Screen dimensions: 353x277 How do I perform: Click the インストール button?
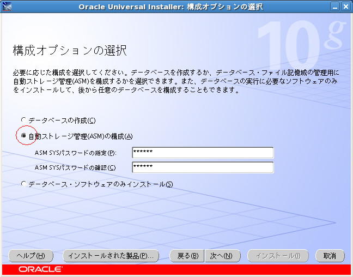point(278,256)
